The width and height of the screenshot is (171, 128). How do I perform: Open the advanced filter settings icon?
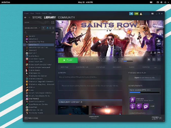(53, 33)
